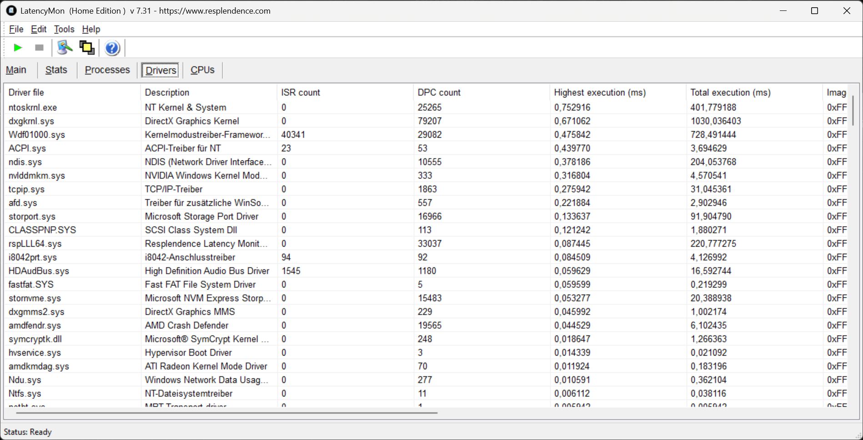
Task: Show the CPUs tab
Action: tap(202, 70)
